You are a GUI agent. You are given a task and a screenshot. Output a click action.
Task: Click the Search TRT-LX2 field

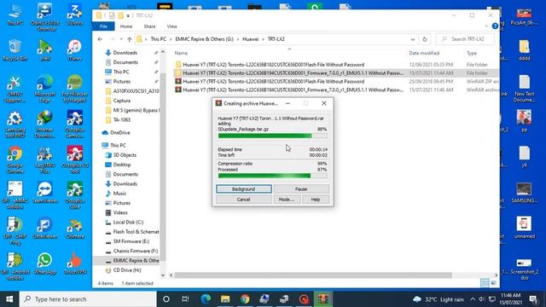coord(466,39)
